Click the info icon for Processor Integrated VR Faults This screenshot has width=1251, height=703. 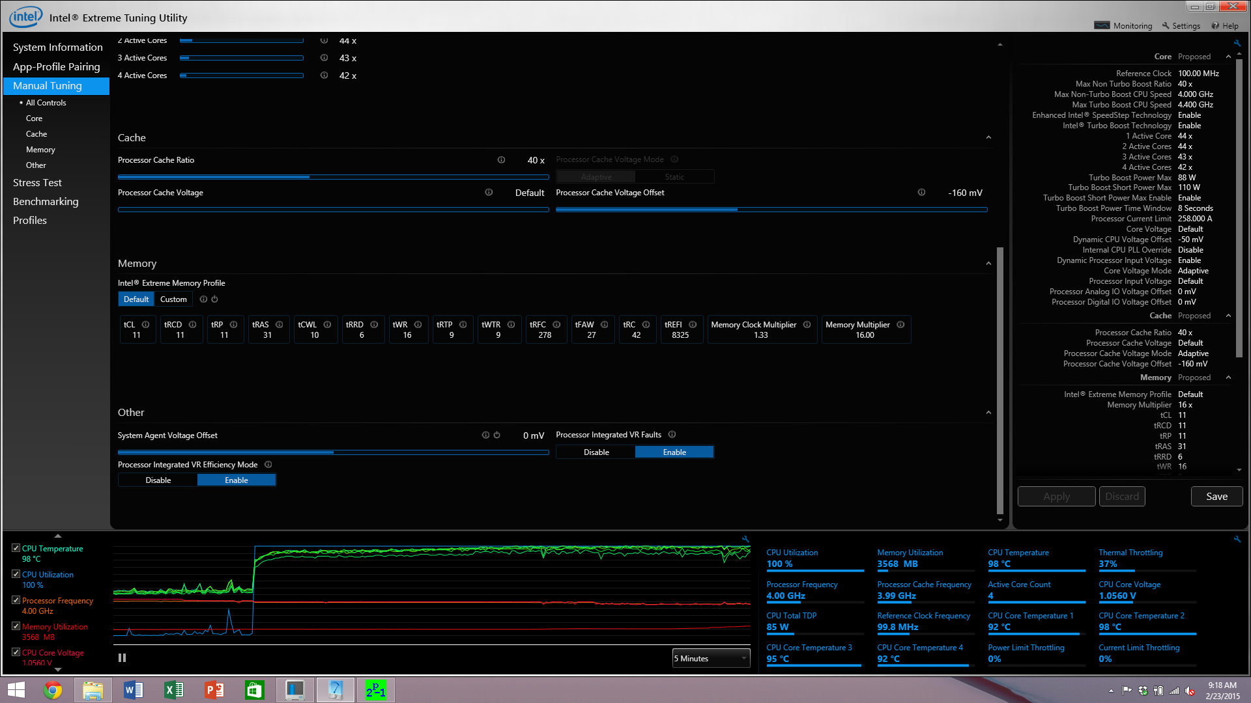(x=672, y=435)
